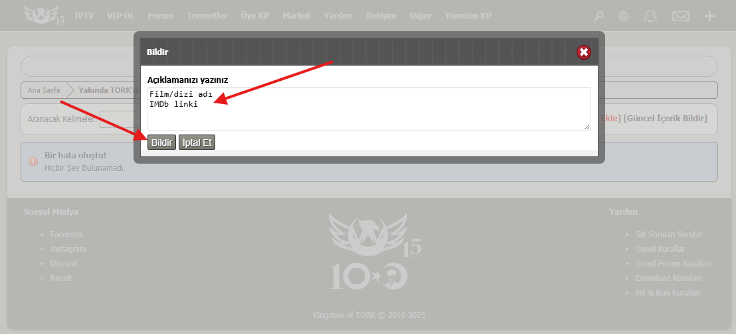The image size is (736, 334).
Task: Open the Facebook link
Action: (66, 234)
